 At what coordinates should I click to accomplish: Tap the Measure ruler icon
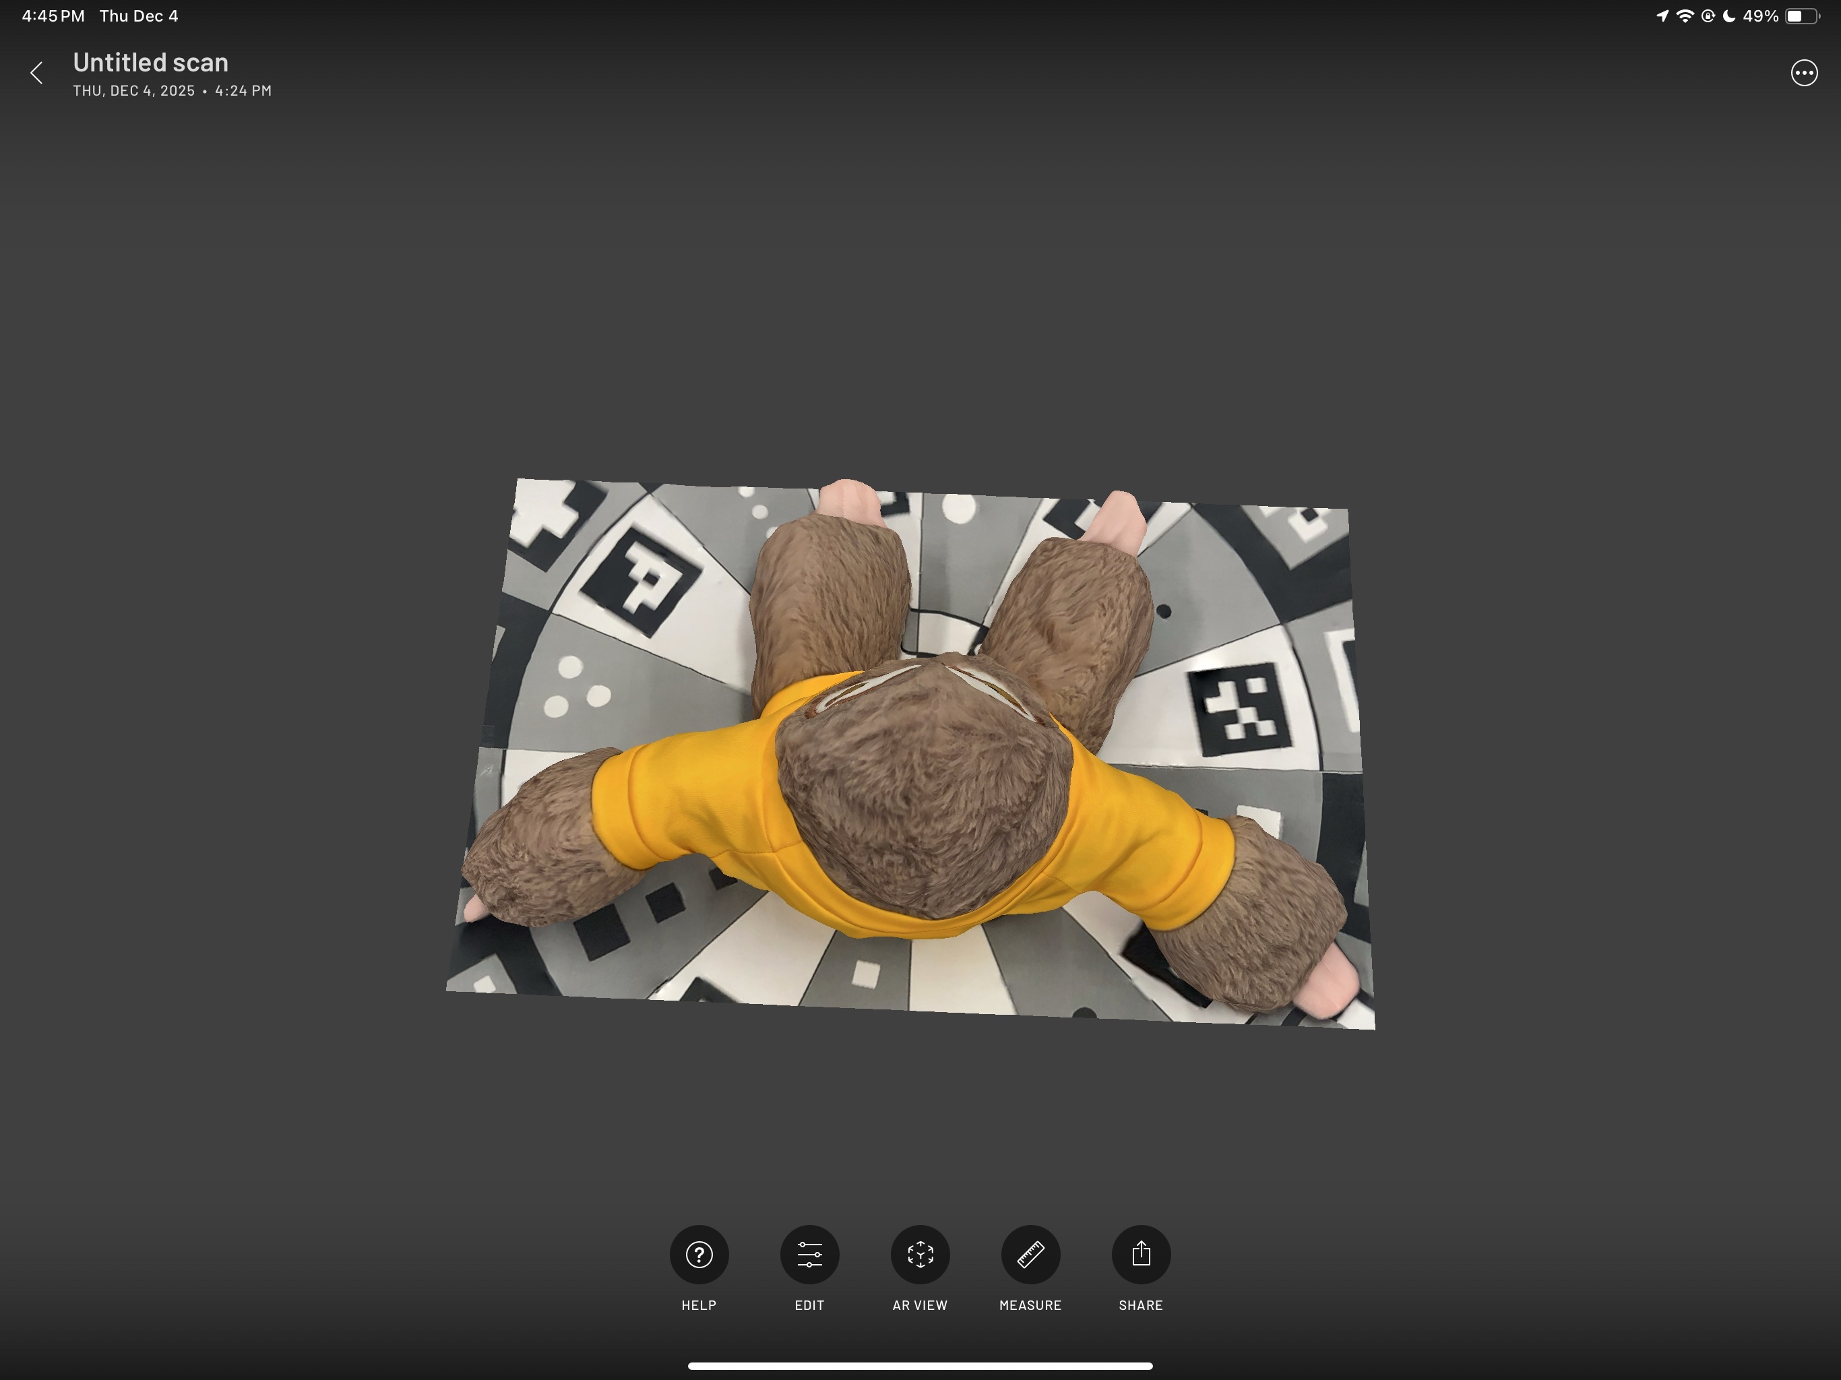tap(1030, 1254)
